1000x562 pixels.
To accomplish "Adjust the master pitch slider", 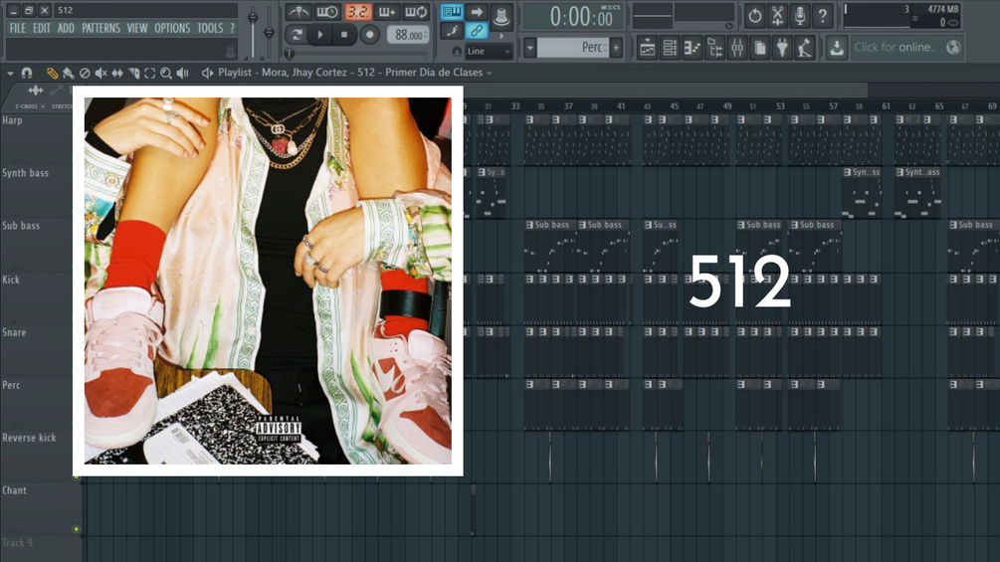I will [x=269, y=32].
